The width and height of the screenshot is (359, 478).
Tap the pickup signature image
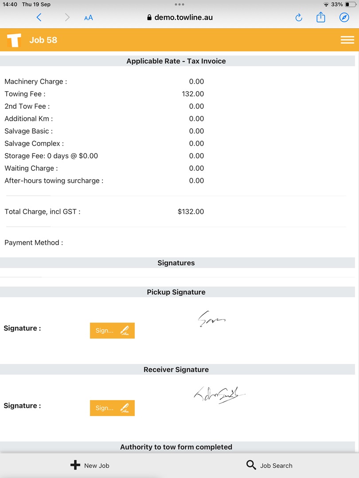211,319
